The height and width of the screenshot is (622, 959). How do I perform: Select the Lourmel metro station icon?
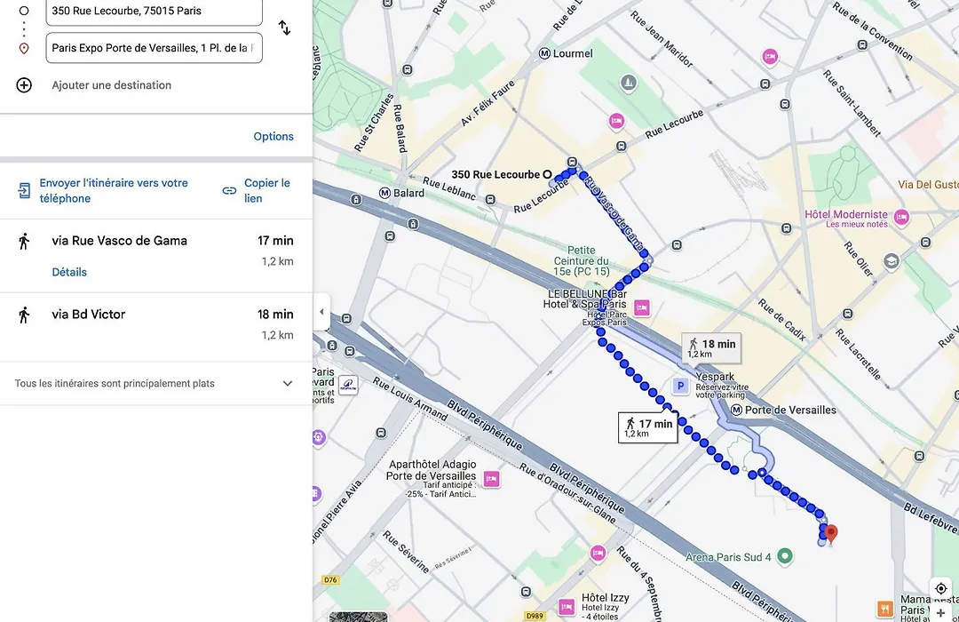tap(544, 53)
